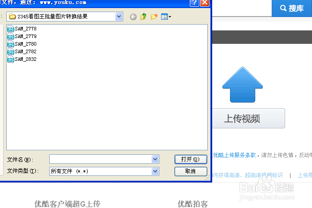Go up one folder level icon
Viewport: 312px width, 208px height.
pyautogui.click(x=143, y=17)
